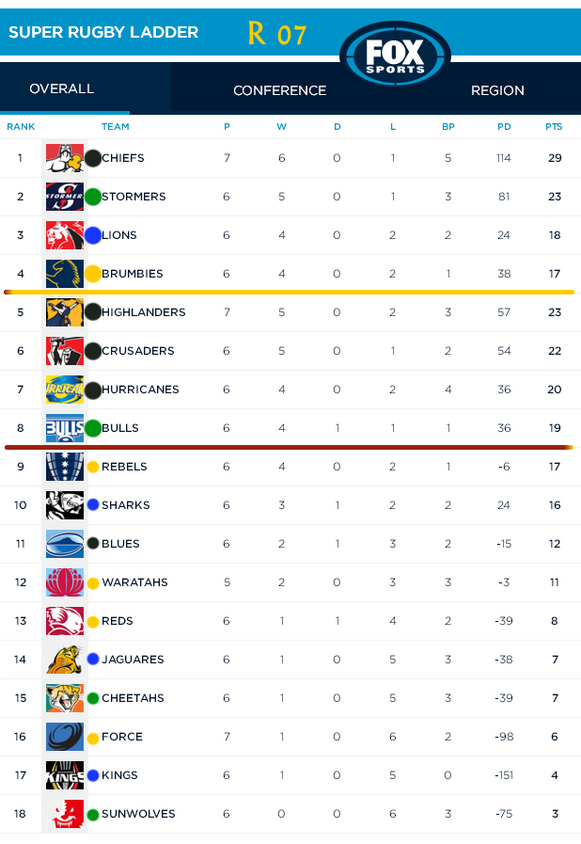Click the Highlanders team name
Screen dimensions: 581x844
click(x=143, y=312)
